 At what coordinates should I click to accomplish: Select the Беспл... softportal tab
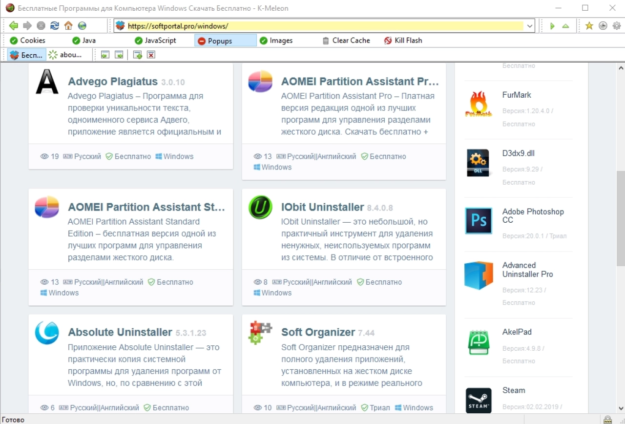[x=27, y=55]
